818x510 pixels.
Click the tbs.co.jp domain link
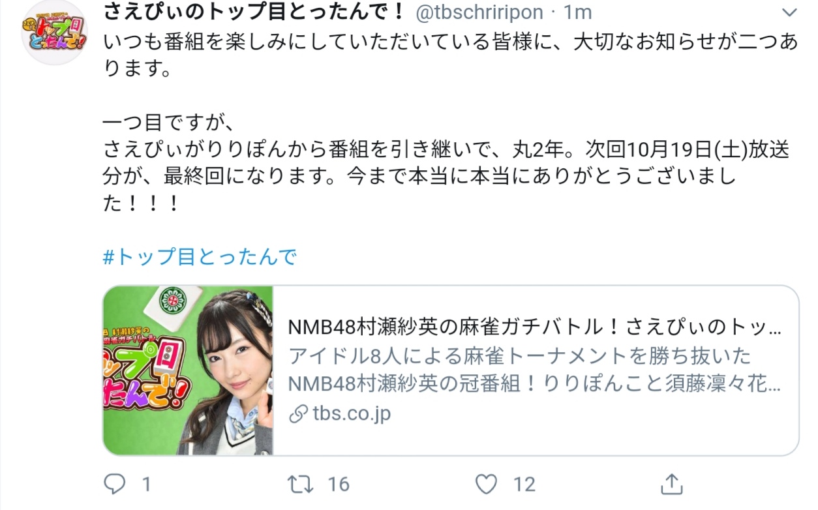coord(351,413)
